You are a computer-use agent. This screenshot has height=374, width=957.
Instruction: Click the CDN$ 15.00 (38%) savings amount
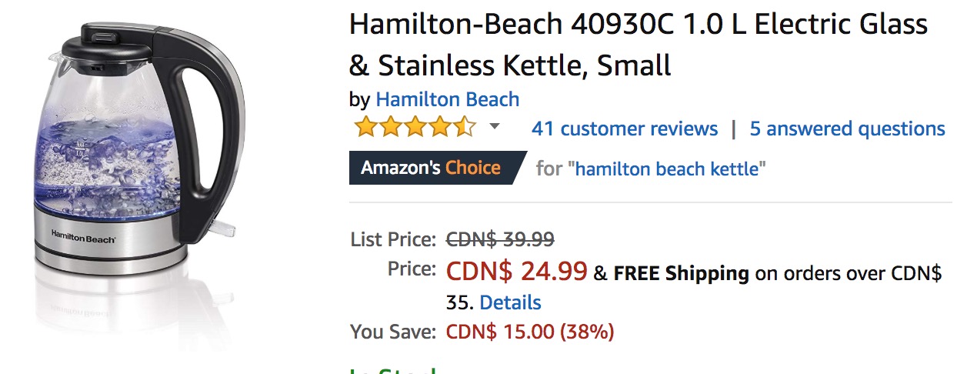coord(530,332)
